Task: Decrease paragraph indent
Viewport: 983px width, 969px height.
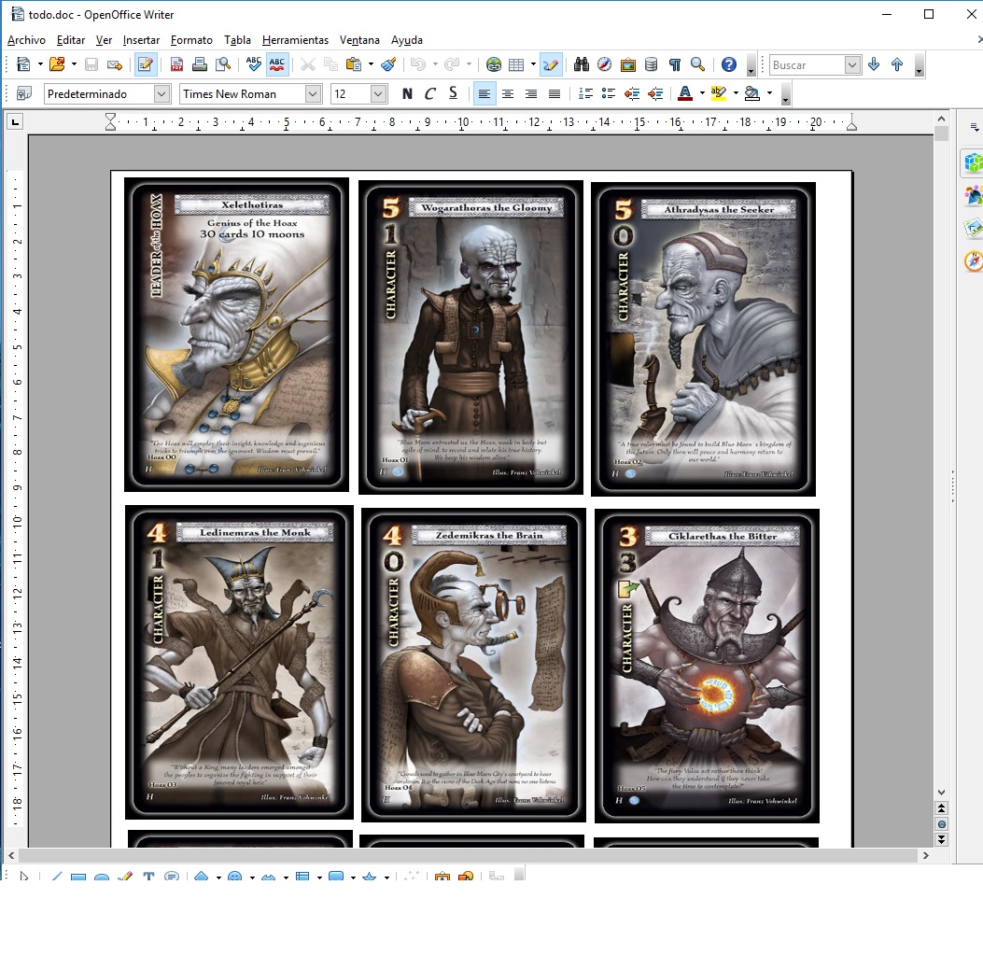Action: (632, 94)
